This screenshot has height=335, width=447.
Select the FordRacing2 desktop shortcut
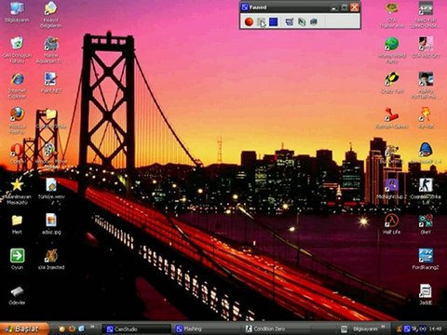click(426, 259)
